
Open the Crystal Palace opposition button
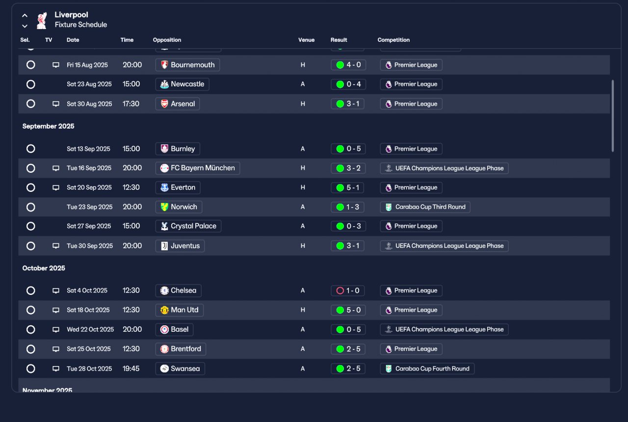coord(188,226)
